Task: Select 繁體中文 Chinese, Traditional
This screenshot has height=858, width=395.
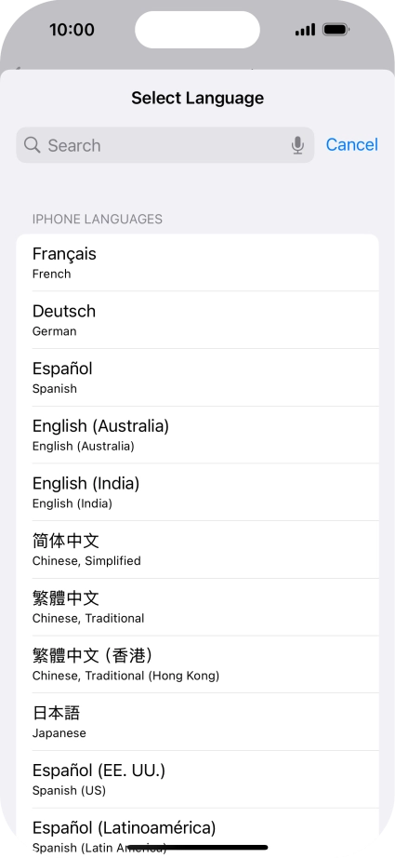Action: point(197,608)
